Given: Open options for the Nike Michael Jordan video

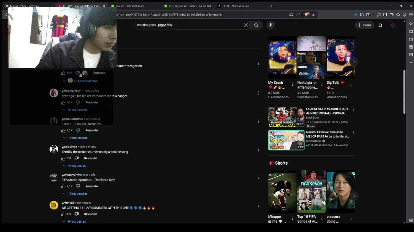Looking at the screenshot, I should [353, 110].
